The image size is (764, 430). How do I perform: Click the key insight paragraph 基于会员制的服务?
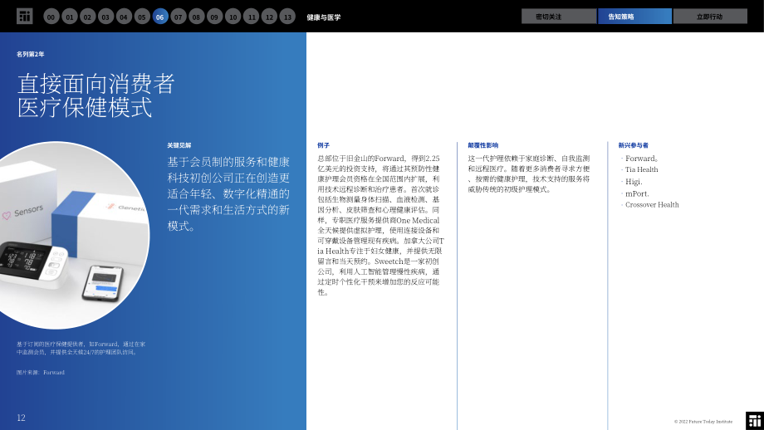[x=228, y=193]
